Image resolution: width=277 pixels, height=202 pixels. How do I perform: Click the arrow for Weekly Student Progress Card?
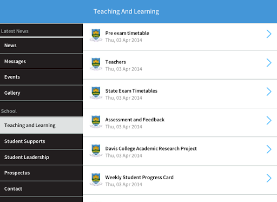269,178
